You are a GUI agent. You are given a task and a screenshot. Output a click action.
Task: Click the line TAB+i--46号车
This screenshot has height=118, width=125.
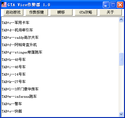pyautogui.click(x=14, y=67)
